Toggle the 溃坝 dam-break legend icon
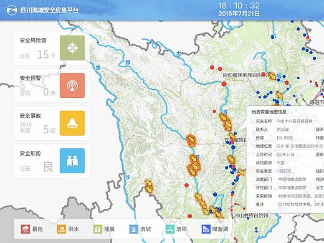The width and height of the screenshot is (324, 243). [170, 229]
